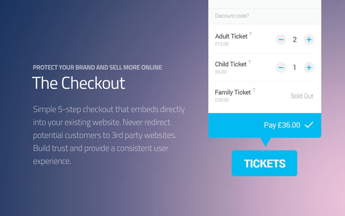Select the Child Ticket label
This screenshot has width=345, height=216.
pos(231,64)
